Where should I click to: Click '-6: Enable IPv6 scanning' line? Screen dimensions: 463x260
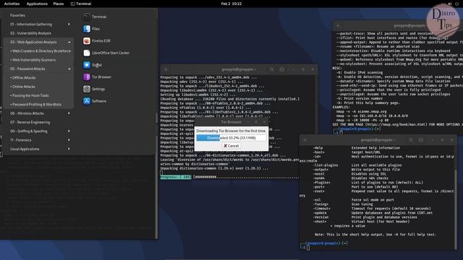360,72
